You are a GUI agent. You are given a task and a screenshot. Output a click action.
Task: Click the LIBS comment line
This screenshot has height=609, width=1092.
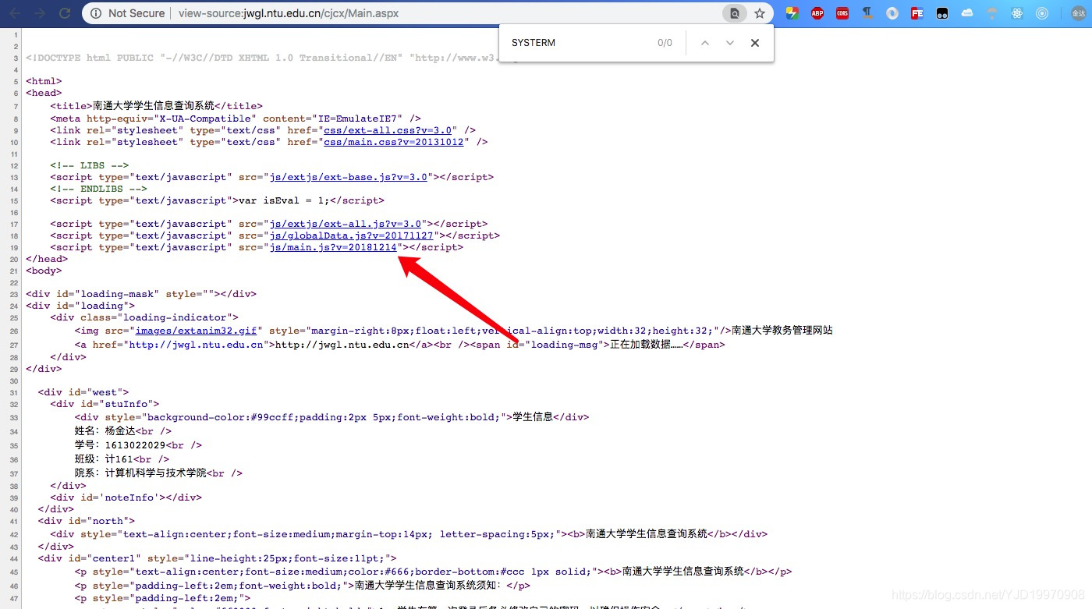point(90,165)
